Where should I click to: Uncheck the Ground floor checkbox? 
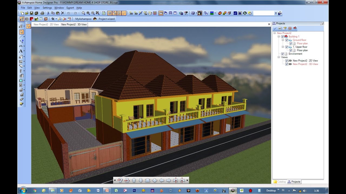[x=287, y=40]
